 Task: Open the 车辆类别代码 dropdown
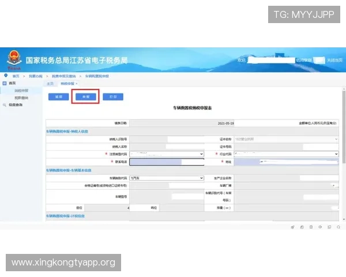point(167,178)
